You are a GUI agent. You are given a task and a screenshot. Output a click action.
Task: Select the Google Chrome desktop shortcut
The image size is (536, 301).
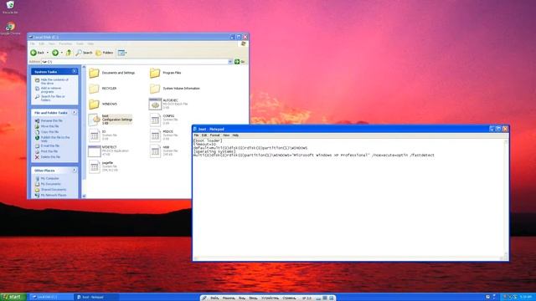coord(10,28)
